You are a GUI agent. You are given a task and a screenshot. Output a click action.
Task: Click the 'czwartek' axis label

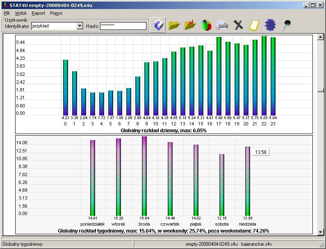[170, 224]
